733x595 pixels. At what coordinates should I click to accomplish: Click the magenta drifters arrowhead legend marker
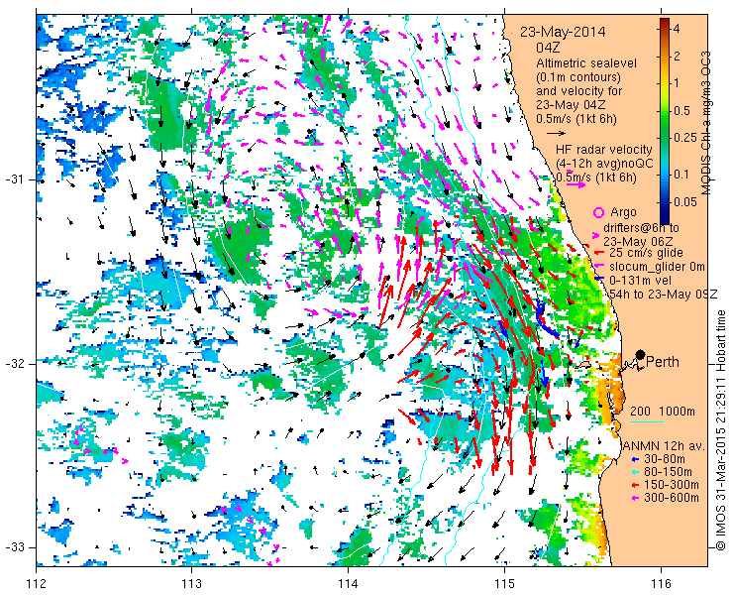[x=595, y=235]
